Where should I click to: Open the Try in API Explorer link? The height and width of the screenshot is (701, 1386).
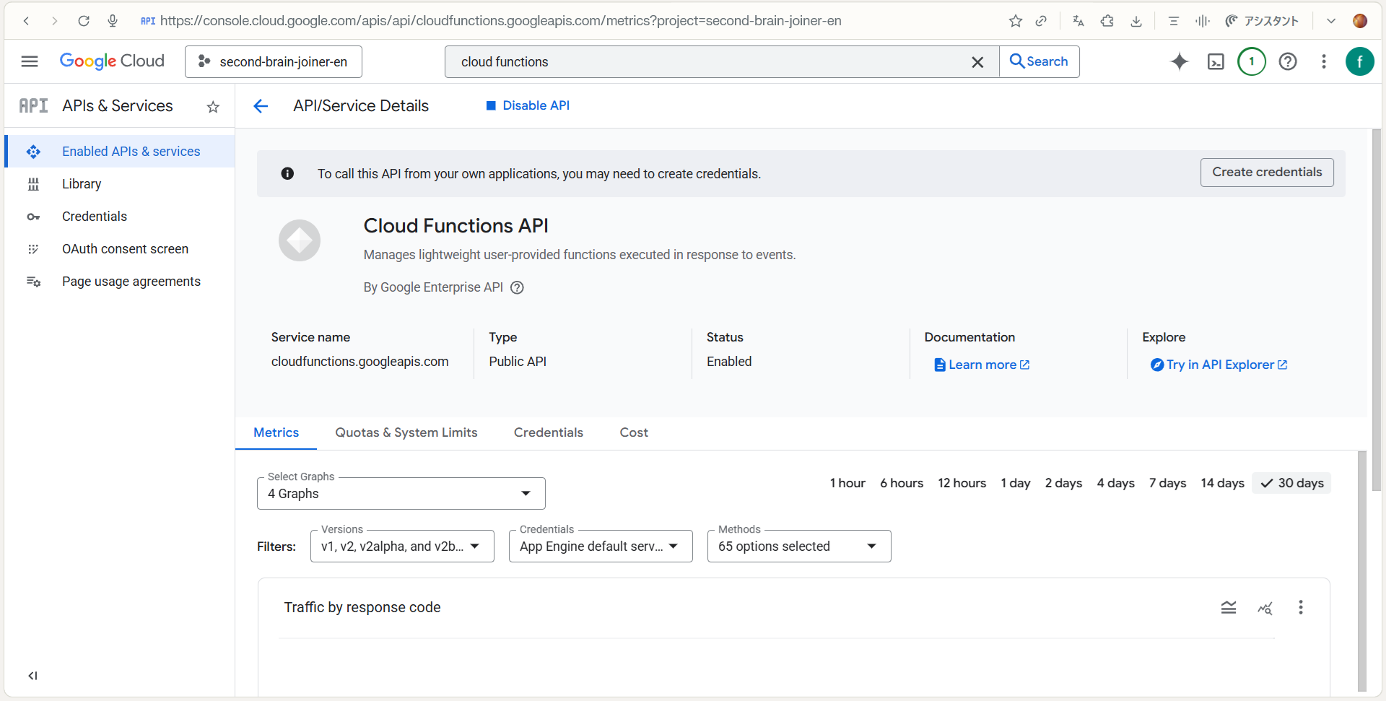[x=1219, y=365]
